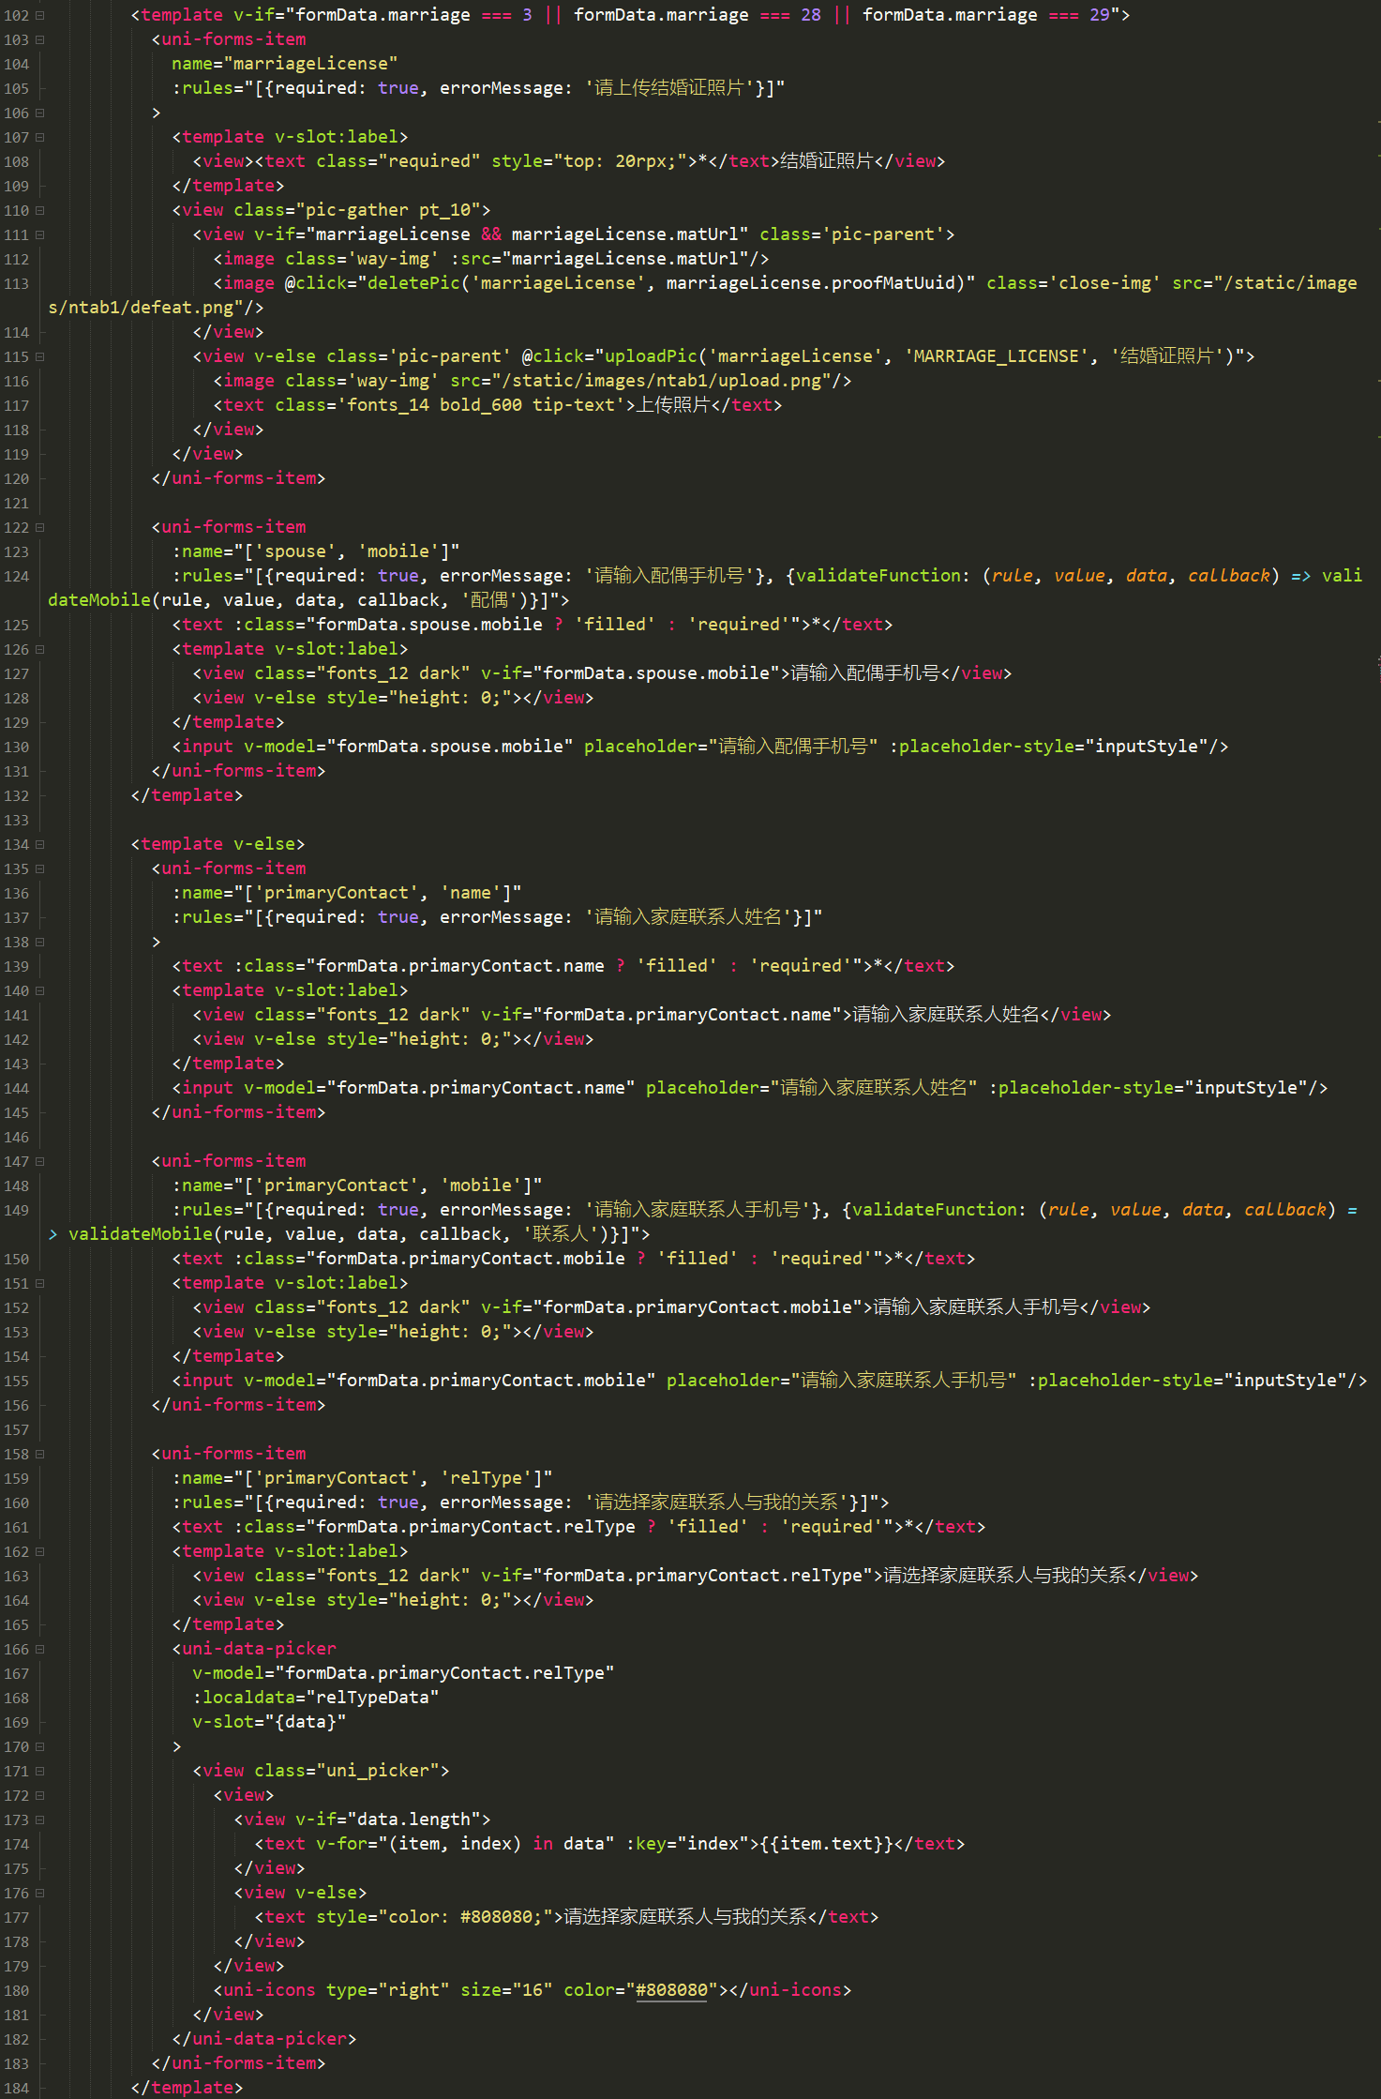This screenshot has height=2099, width=1381.
Task: Fold the v-else pic-parent view at line 115
Action: [39, 356]
